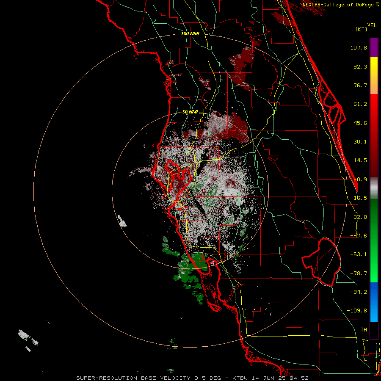Click the [KT] units label

click(361, 29)
